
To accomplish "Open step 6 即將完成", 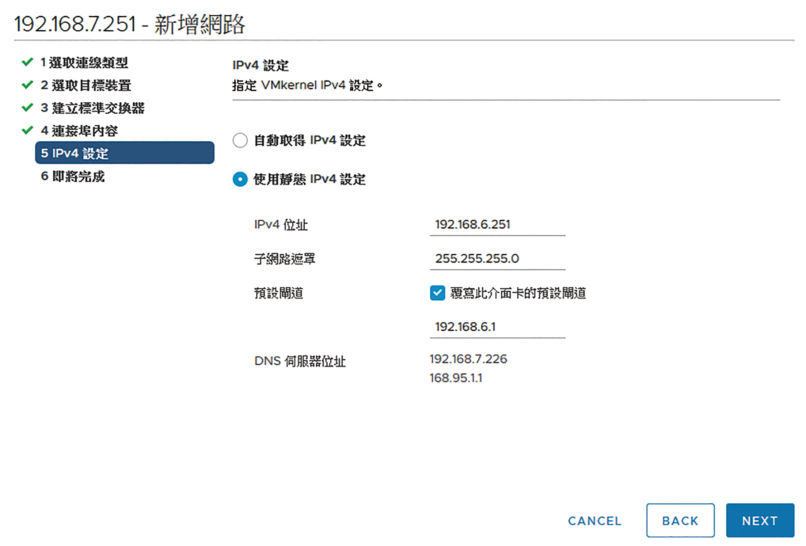I will coord(73,176).
